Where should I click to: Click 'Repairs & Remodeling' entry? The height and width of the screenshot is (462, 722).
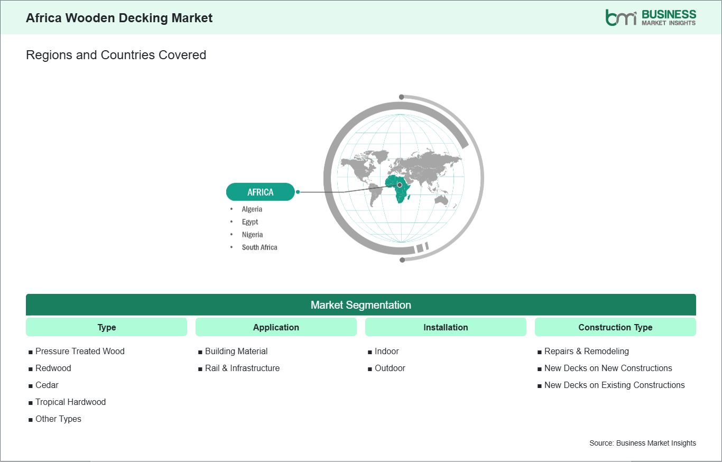coord(587,351)
